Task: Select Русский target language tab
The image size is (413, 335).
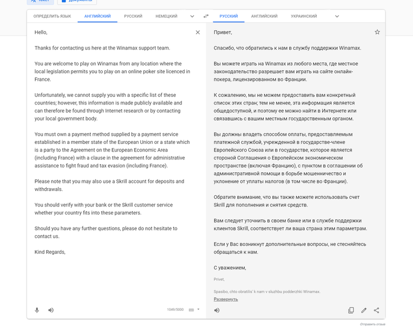Action: pyautogui.click(x=229, y=17)
